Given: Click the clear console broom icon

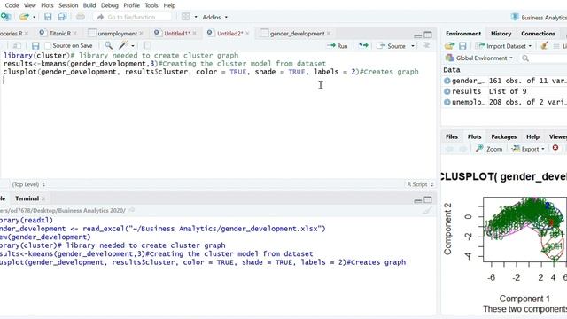Looking at the screenshot, I should pyautogui.click(x=427, y=211).
